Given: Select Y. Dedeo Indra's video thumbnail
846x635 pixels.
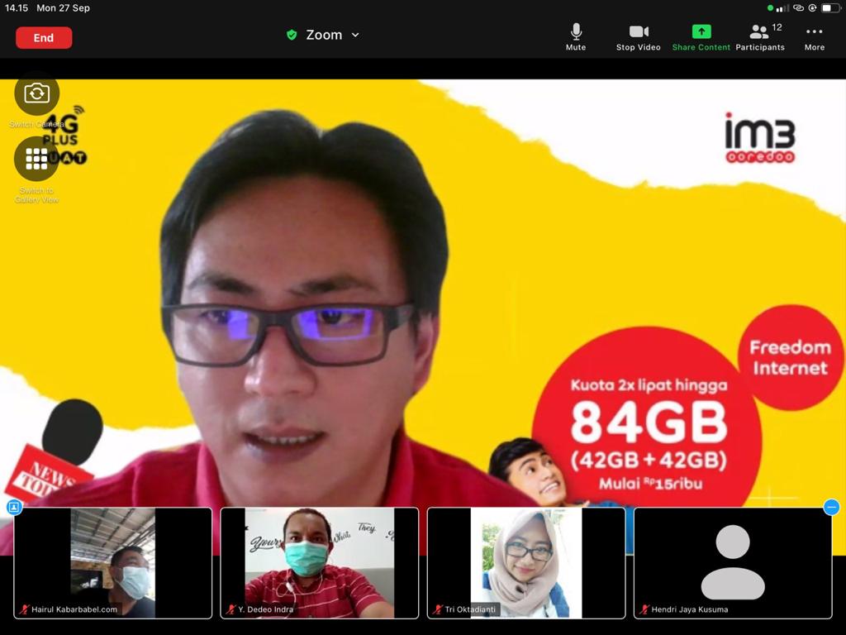Looking at the screenshot, I should (x=319, y=562).
